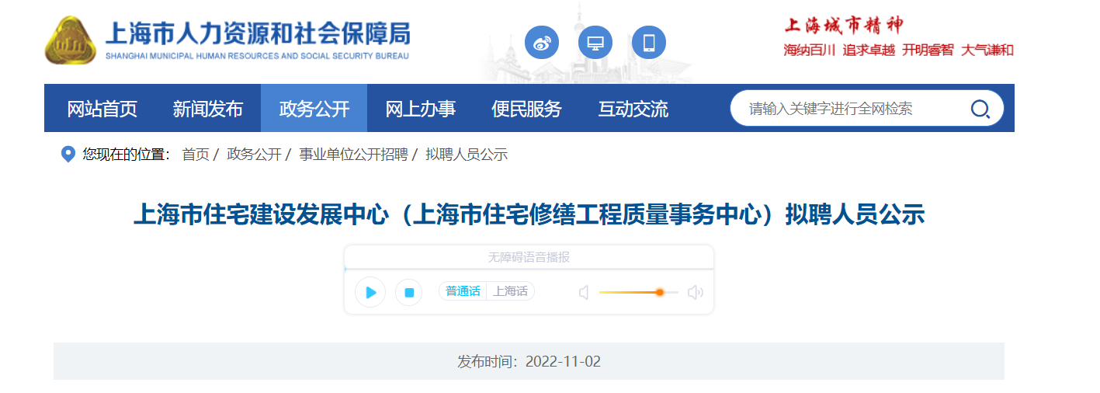This screenshot has height=393, width=1100.
Task: Click the Weibo icon in header
Action: click(542, 42)
